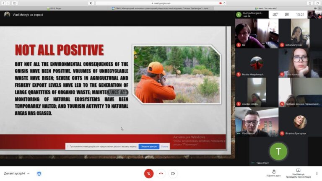Click the blue security shield icon
This screenshot has width=322, height=181.
coord(39,173)
